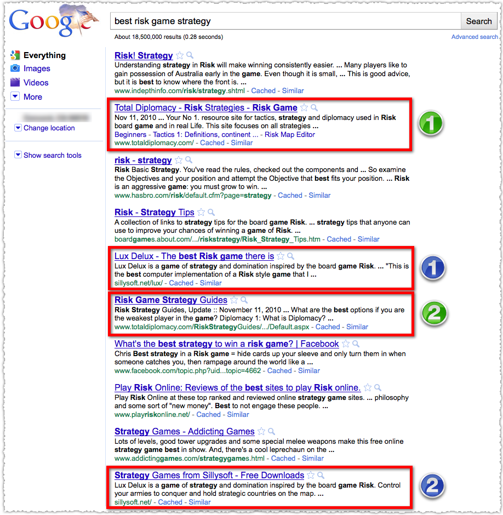Preview the Risk! Strategy result with magnifier
The height and width of the screenshot is (515, 503).
point(190,55)
